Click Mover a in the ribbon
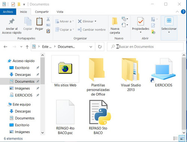Viewport: 187px width, 142px height. coord(64,21)
